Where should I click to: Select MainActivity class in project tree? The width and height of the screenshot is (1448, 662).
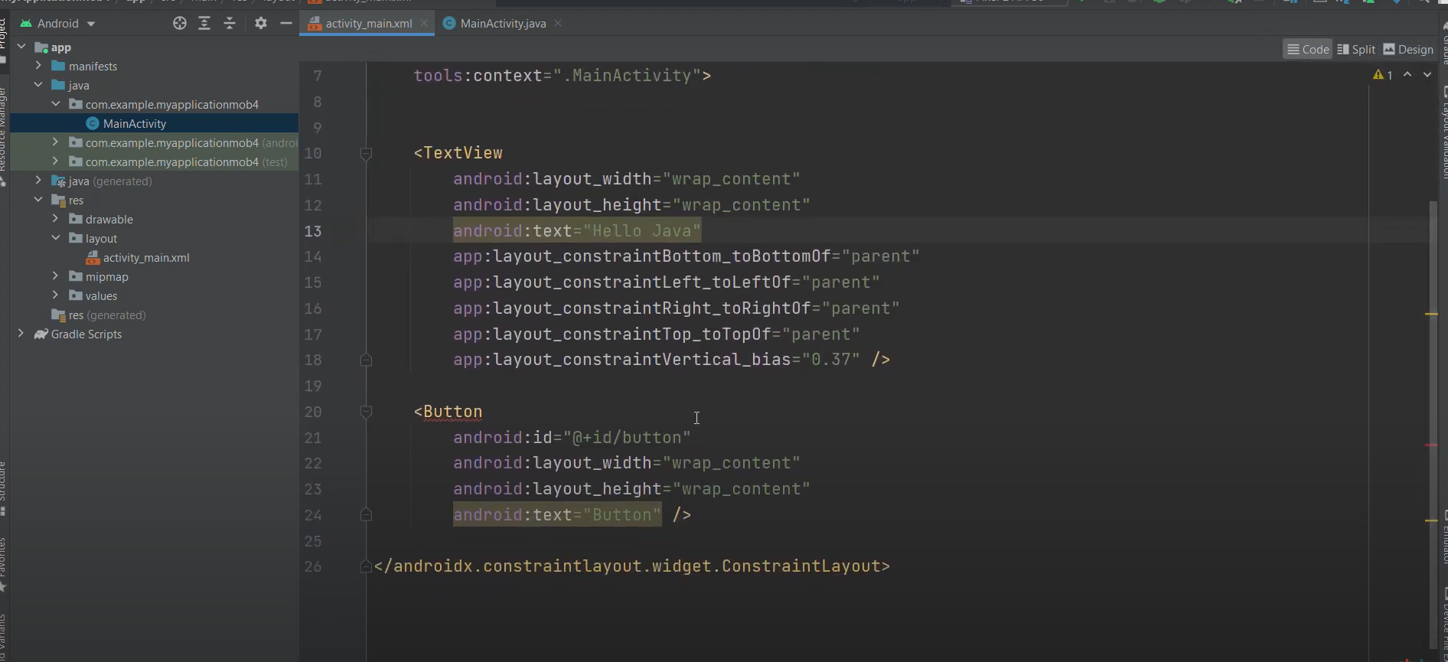point(135,124)
